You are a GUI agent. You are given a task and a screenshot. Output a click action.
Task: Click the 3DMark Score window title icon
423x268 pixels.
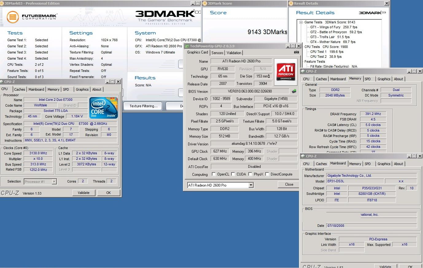coord(205,3)
